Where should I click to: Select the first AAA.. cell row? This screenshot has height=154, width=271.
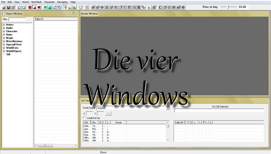point(125,126)
